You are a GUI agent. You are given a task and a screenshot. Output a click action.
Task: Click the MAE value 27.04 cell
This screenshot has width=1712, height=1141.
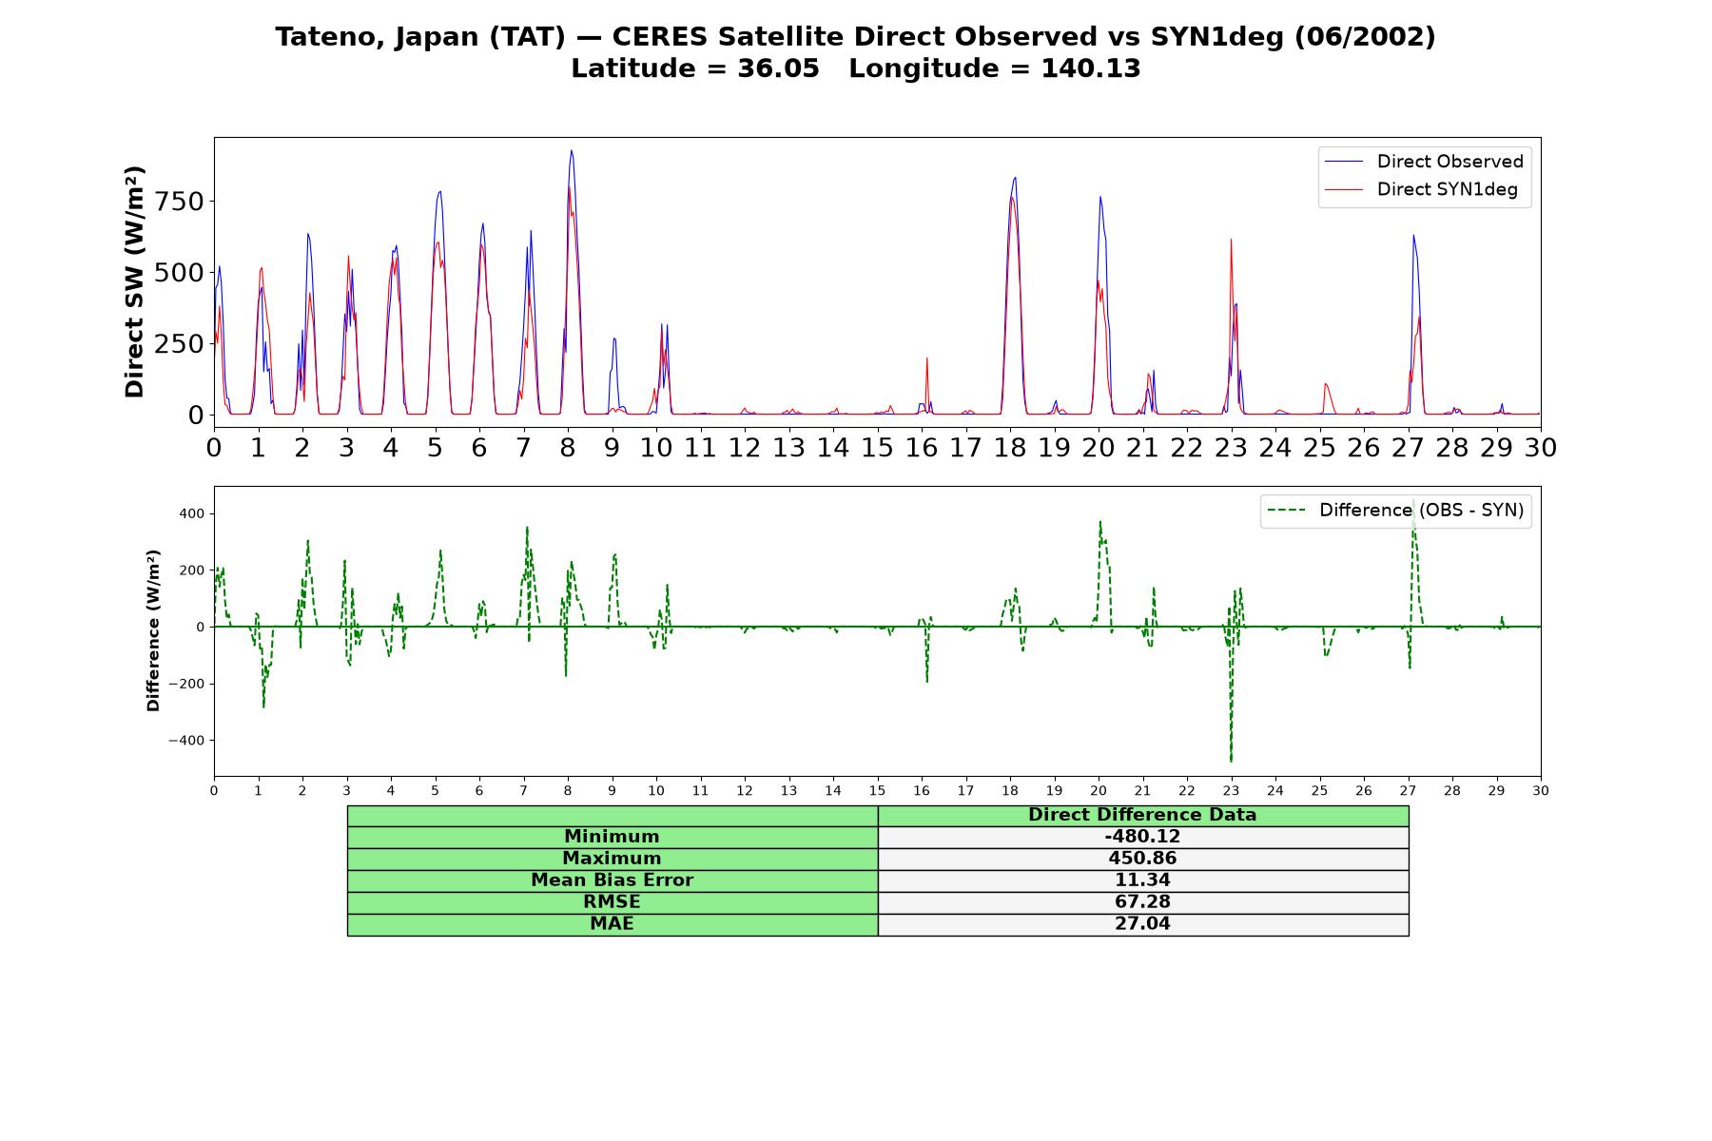point(1142,924)
